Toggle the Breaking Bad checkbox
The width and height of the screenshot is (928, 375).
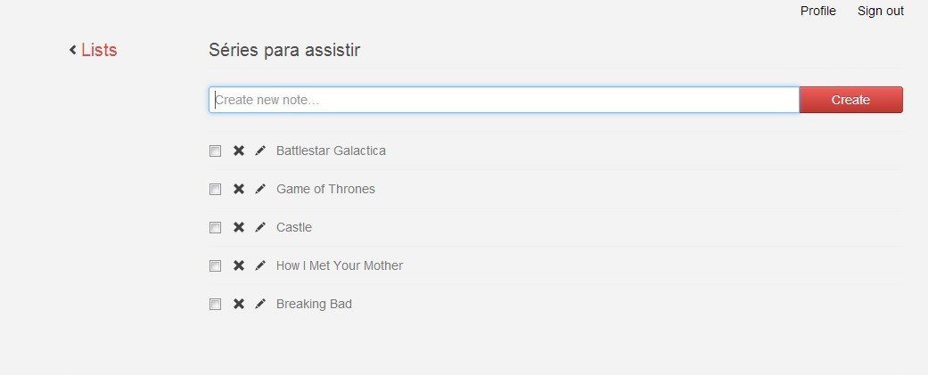coord(216,304)
